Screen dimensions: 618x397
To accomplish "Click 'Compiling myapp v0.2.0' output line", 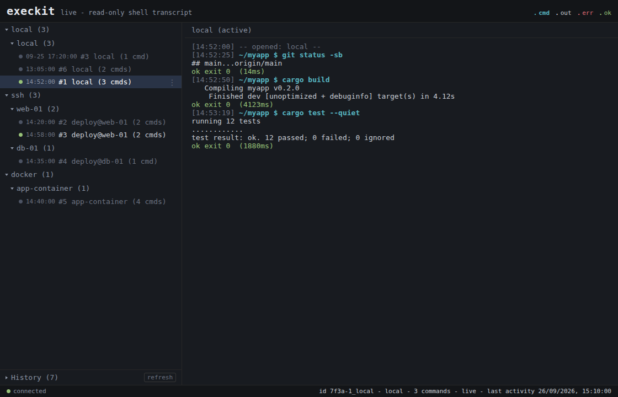I will pyautogui.click(x=252, y=88).
